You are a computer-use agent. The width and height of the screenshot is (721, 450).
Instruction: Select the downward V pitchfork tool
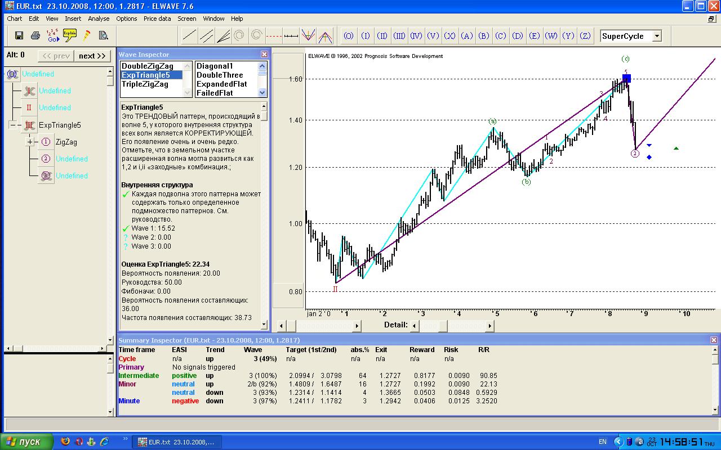(308, 36)
